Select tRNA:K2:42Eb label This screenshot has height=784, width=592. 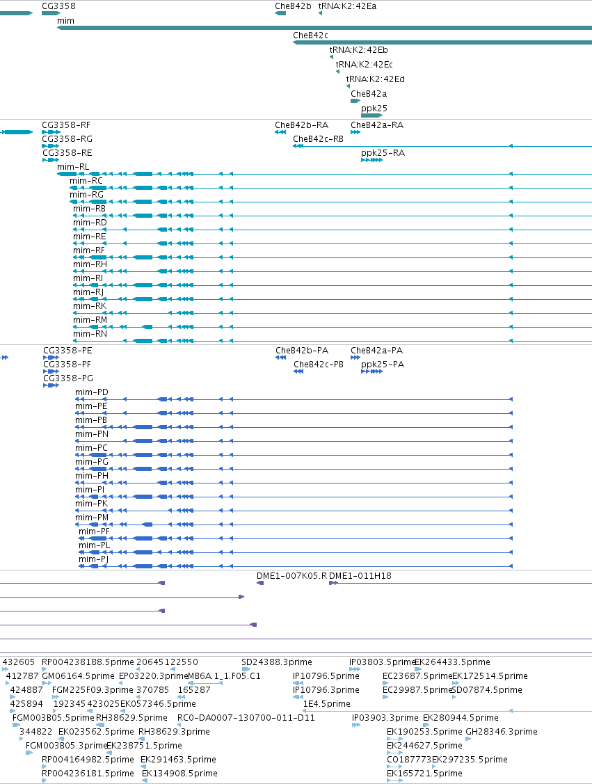point(358,49)
